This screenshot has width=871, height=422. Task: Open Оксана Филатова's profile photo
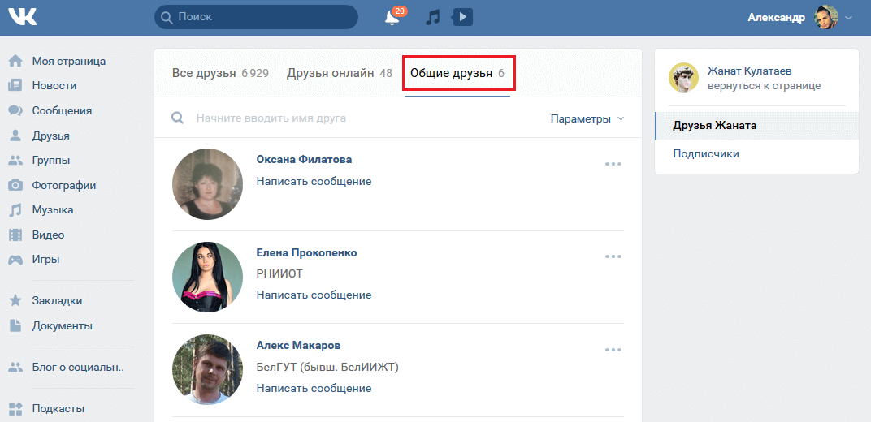click(207, 183)
